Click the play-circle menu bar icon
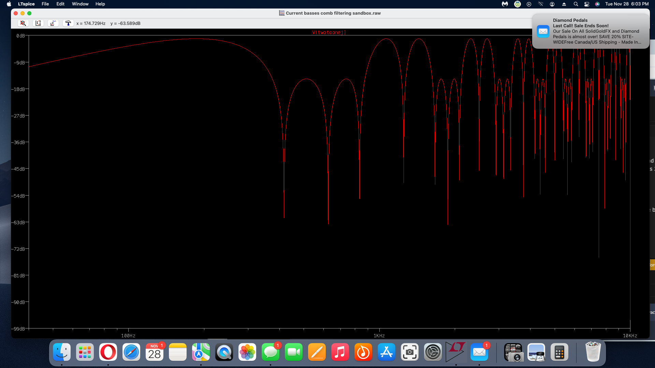The image size is (655, 368). tap(529, 4)
